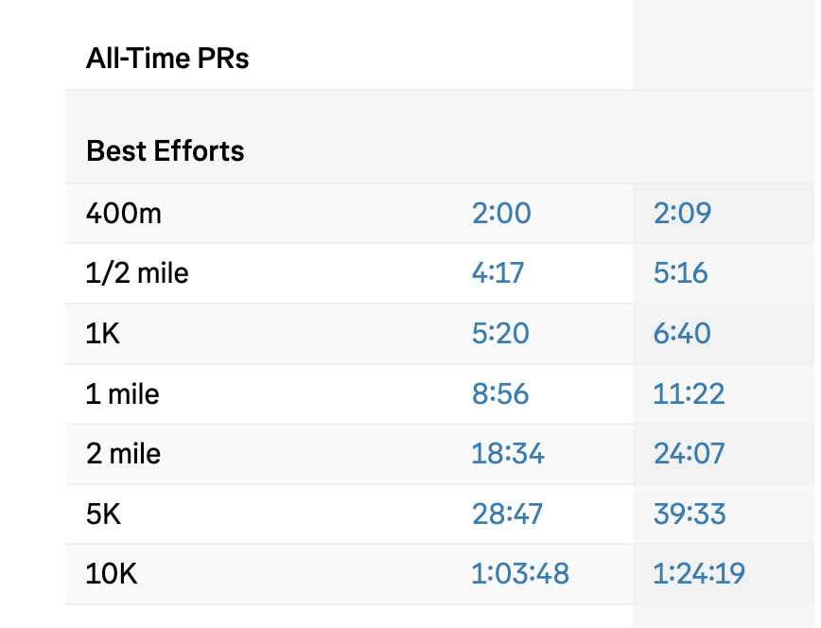
Task: Open the 10K best effort 1:03:48
Action: (x=520, y=574)
